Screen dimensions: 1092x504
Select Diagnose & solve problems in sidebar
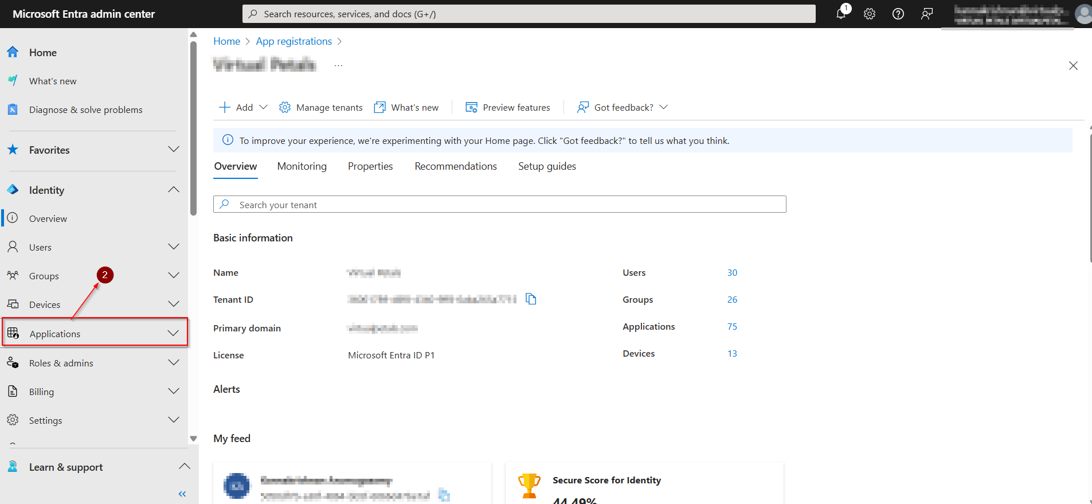[x=86, y=110]
